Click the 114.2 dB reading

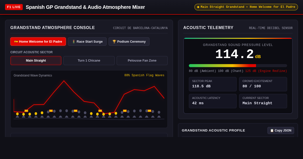238,55
